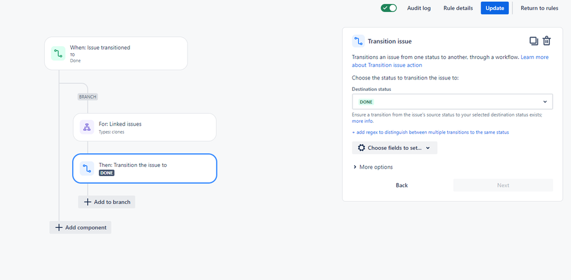
Task: Expand More options
Action: 373,167
